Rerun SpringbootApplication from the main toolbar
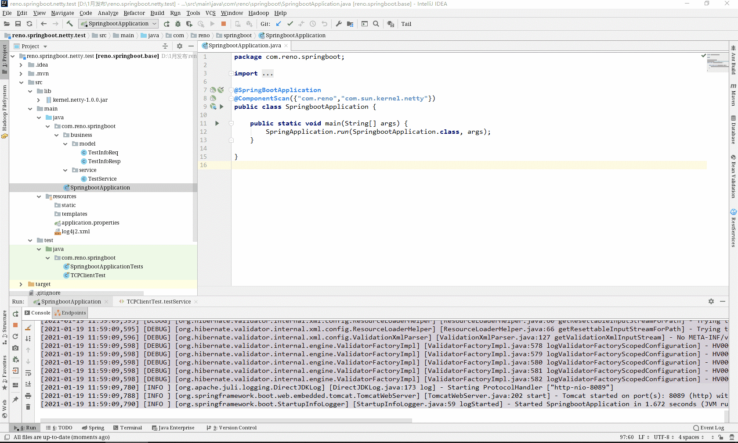Image resolution: width=738 pixels, height=443 pixels. click(166, 24)
